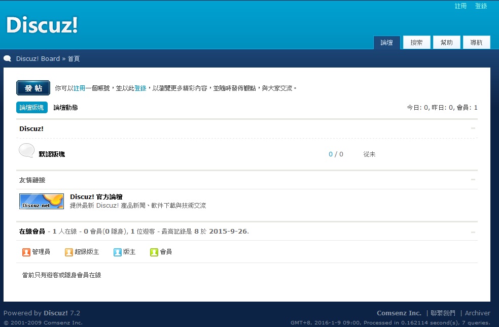Click the Discuz.net banner thumbnail
Viewport: 499px width, 327px height.
(x=42, y=202)
